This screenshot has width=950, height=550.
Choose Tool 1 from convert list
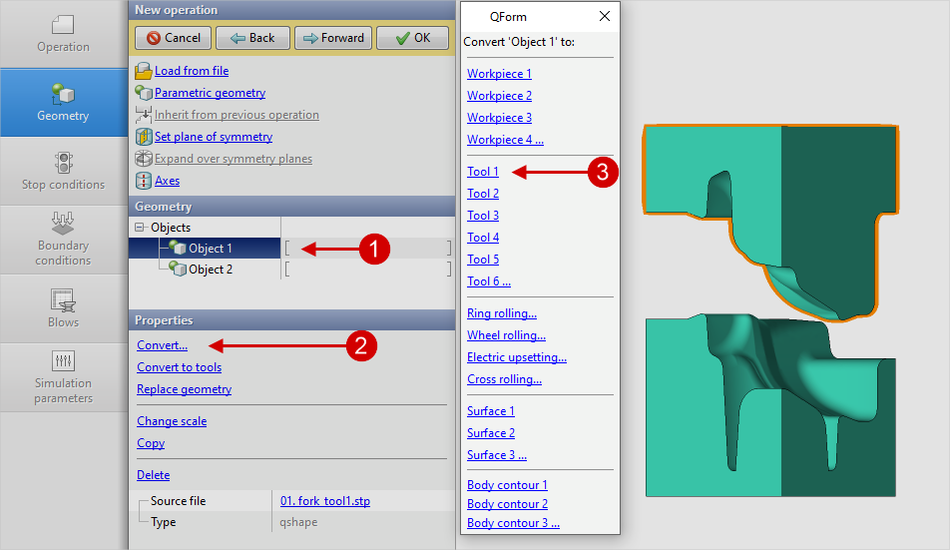483,172
